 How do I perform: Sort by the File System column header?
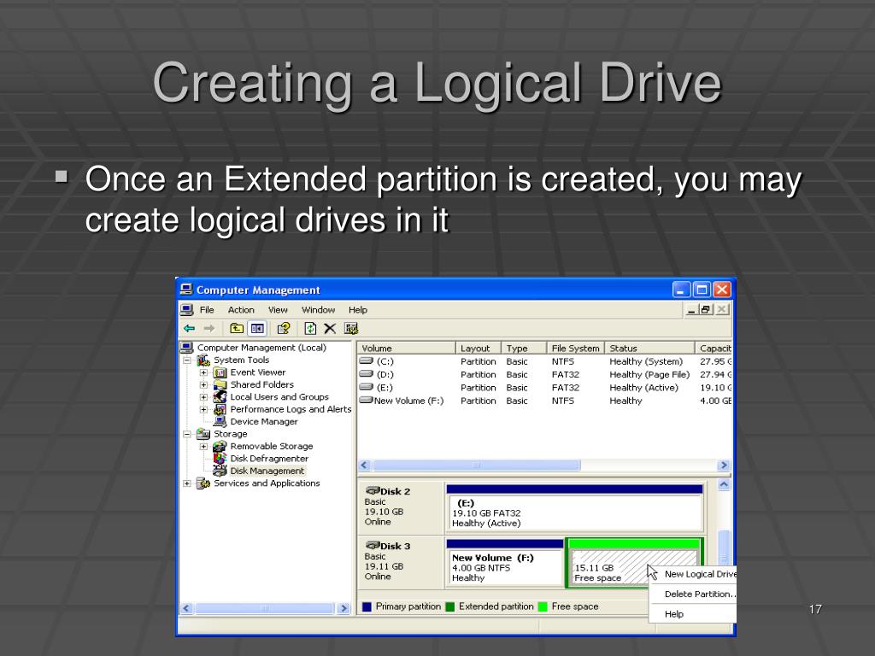[575, 348]
